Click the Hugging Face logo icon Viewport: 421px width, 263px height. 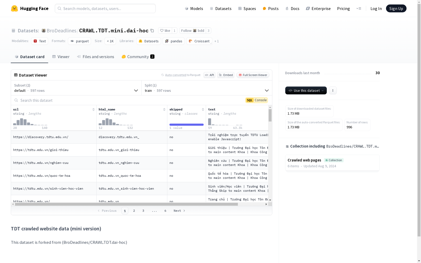click(x=14, y=8)
